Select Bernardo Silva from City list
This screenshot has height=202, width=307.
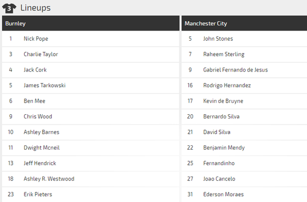click(221, 116)
